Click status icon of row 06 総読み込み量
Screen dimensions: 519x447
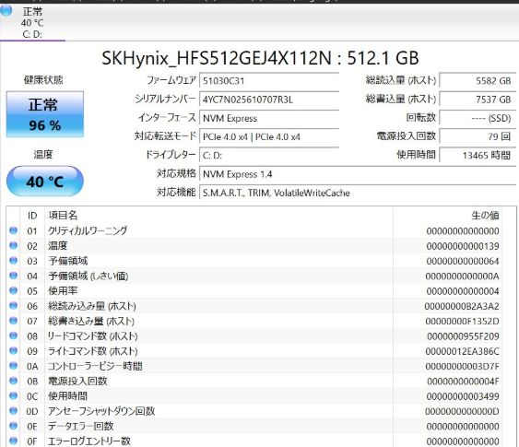[13, 305]
